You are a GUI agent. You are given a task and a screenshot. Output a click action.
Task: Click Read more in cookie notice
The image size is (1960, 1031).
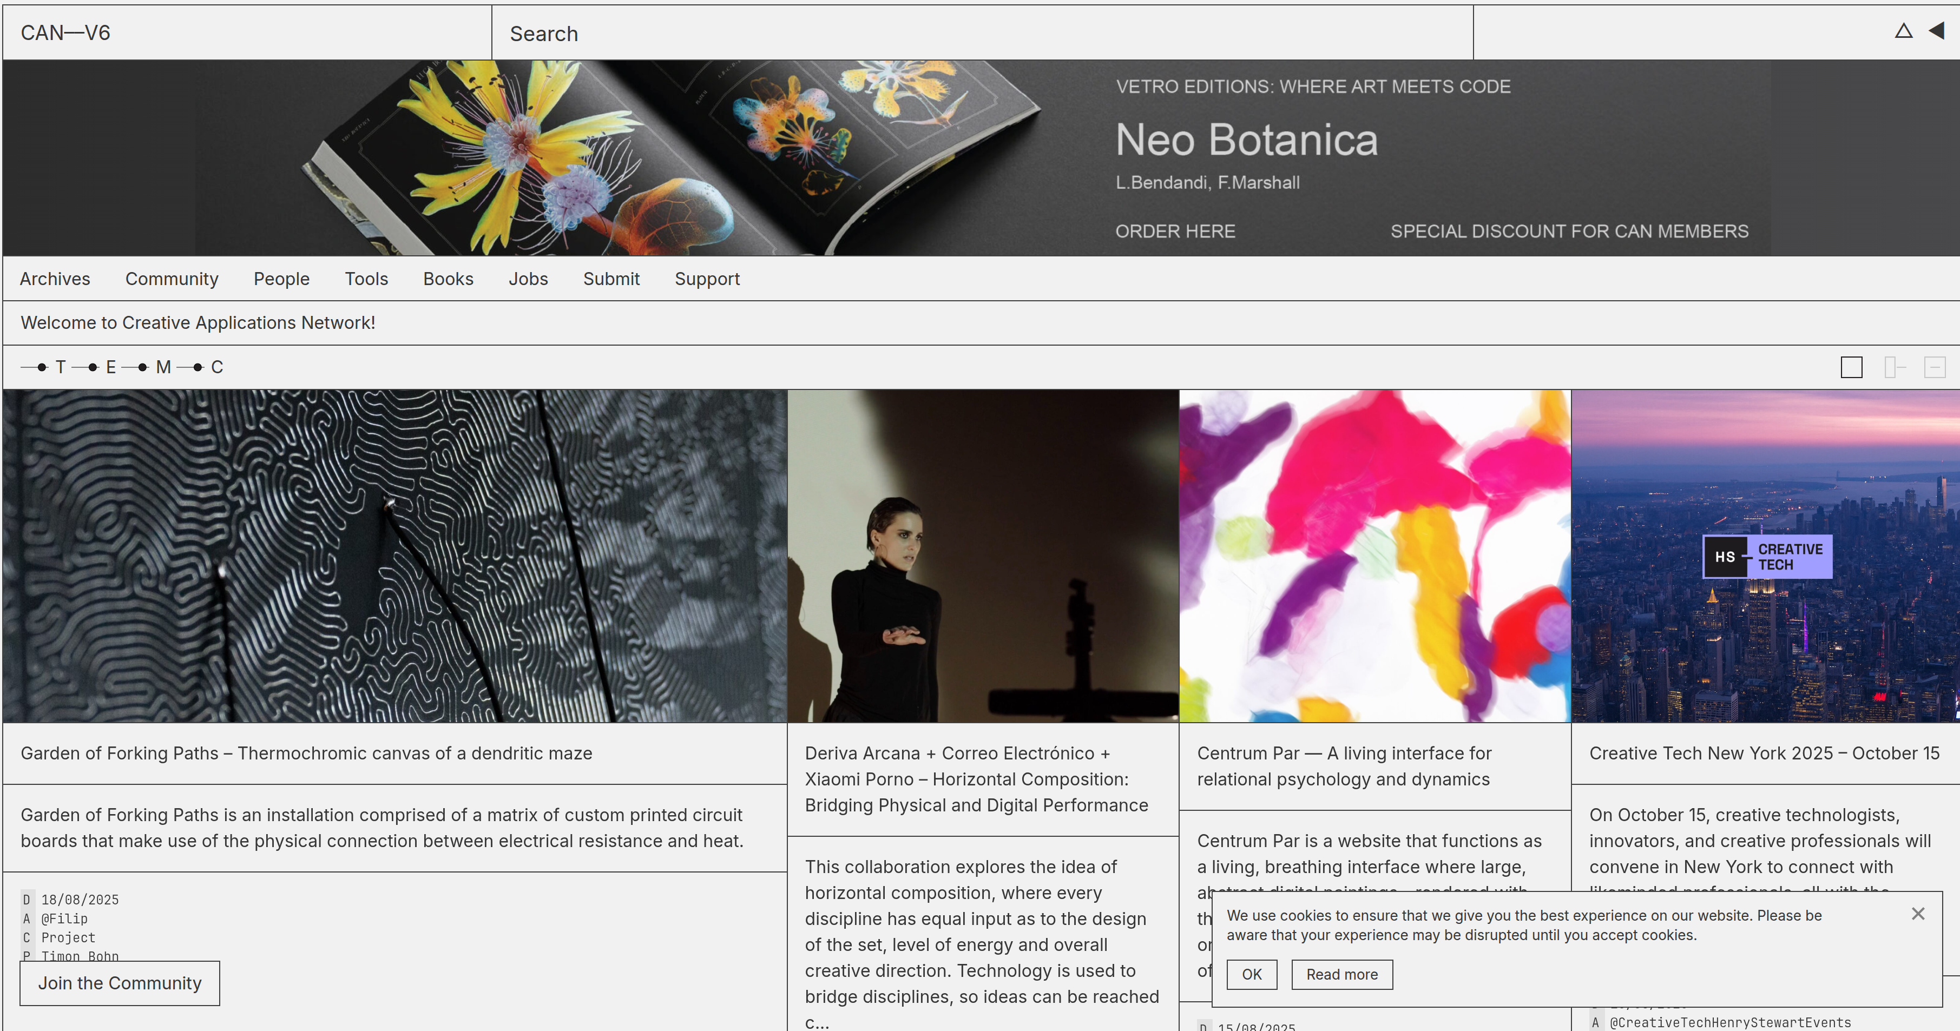click(1341, 974)
